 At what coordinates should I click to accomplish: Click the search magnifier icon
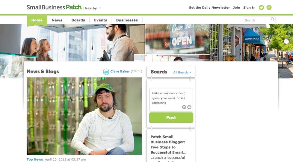[272, 19]
